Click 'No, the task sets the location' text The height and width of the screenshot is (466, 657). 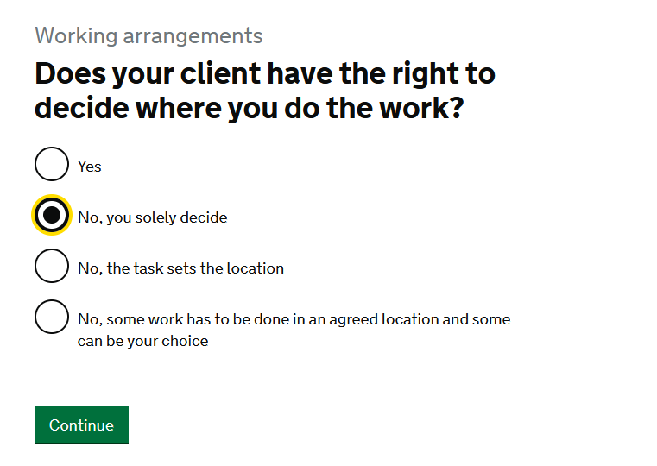point(180,268)
